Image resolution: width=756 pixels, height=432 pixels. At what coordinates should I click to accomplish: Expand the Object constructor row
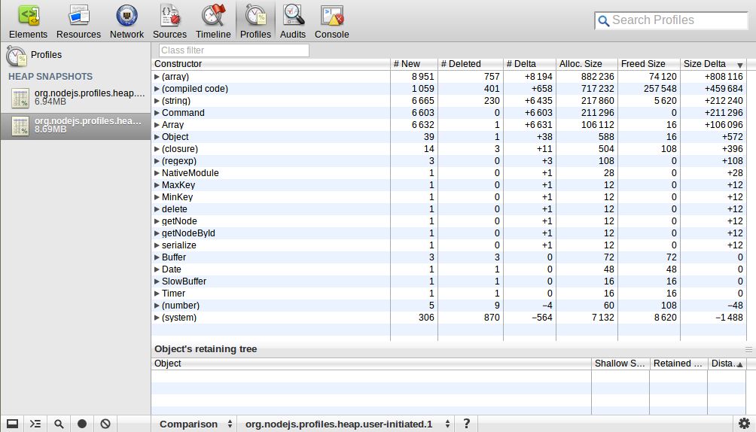(x=157, y=137)
